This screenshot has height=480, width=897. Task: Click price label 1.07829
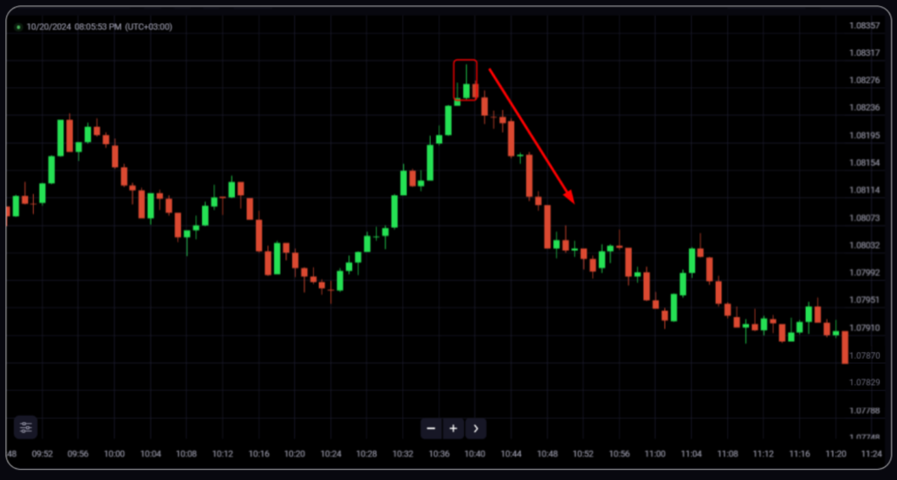(x=864, y=382)
